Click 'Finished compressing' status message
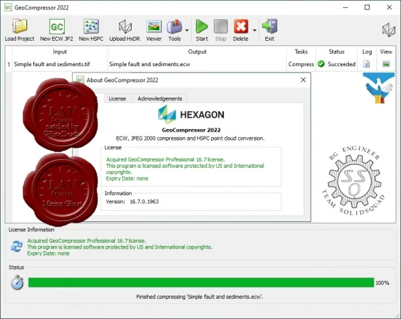 [199, 297]
